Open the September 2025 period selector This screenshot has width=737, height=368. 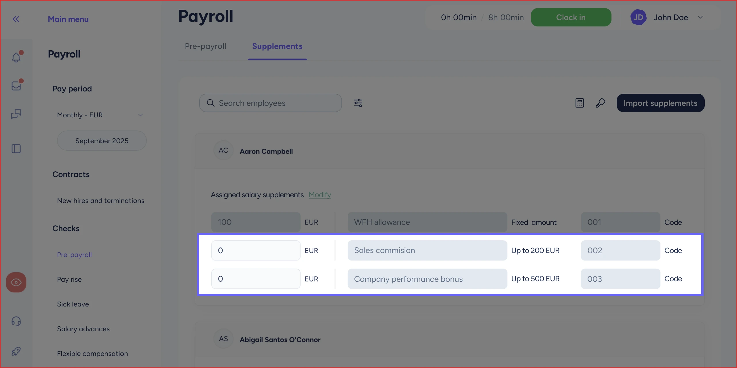pyautogui.click(x=102, y=141)
